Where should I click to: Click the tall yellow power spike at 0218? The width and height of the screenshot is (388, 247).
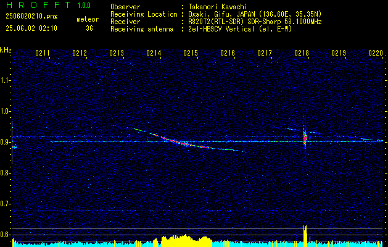tap(305, 236)
